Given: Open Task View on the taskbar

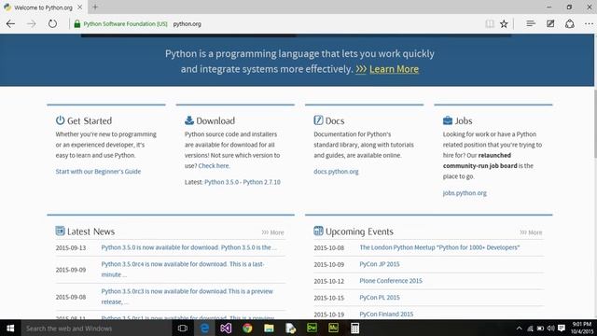Looking at the screenshot, I should click(x=183, y=328).
